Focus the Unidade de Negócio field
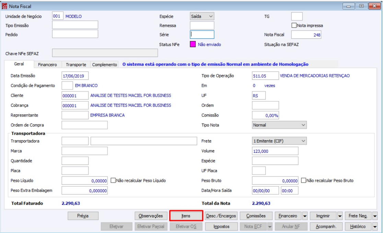Viewport: 383px width, 233px height. tap(58, 16)
